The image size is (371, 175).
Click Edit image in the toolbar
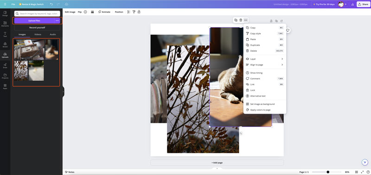(x=70, y=12)
